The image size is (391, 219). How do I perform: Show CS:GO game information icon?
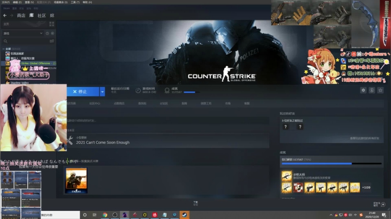coord(371,91)
